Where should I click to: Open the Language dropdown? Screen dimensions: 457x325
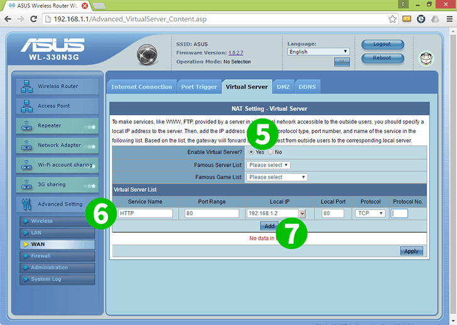pyautogui.click(x=318, y=51)
